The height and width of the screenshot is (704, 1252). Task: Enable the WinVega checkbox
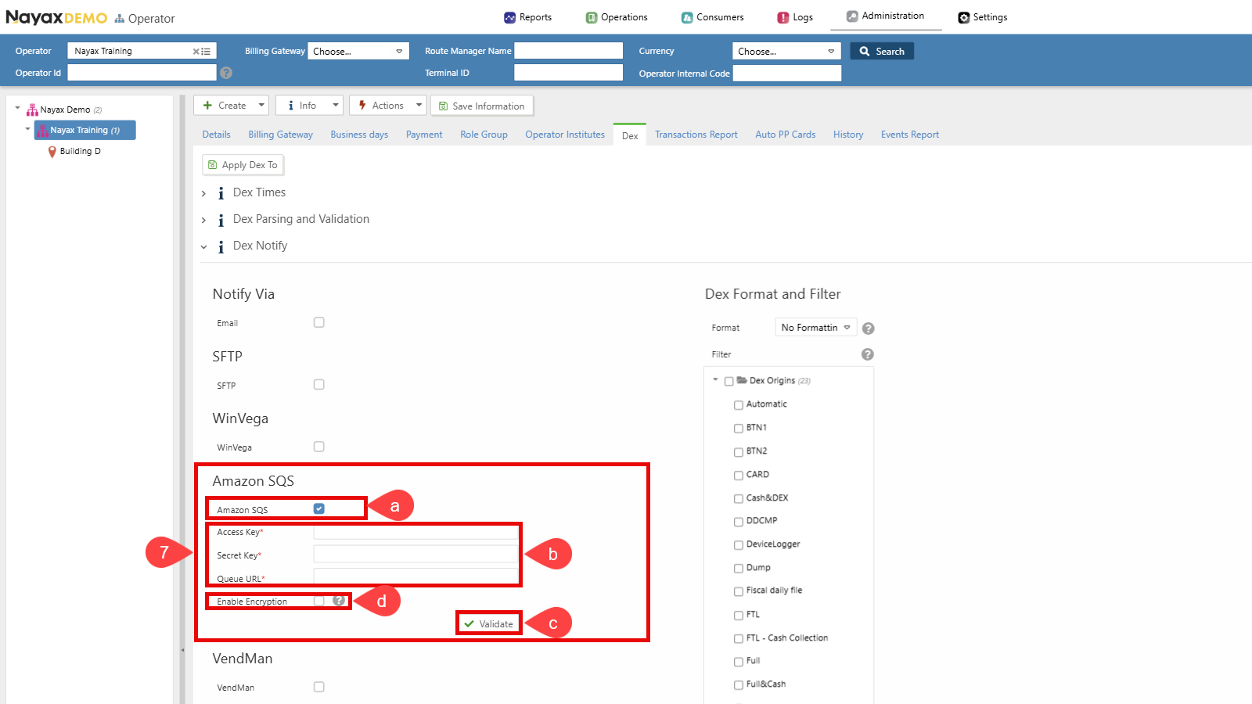[x=319, y=447]
